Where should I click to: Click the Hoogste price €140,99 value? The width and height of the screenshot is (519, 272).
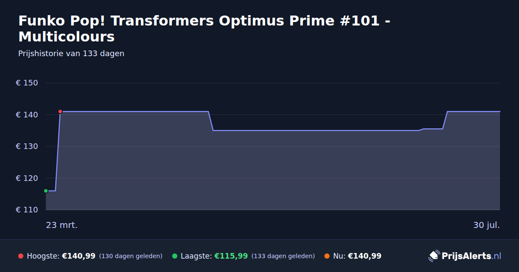[x=79, y=256]
